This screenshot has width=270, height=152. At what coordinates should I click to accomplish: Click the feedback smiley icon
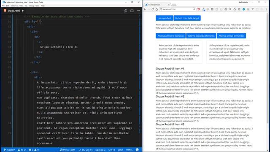(x=137, y=150)
